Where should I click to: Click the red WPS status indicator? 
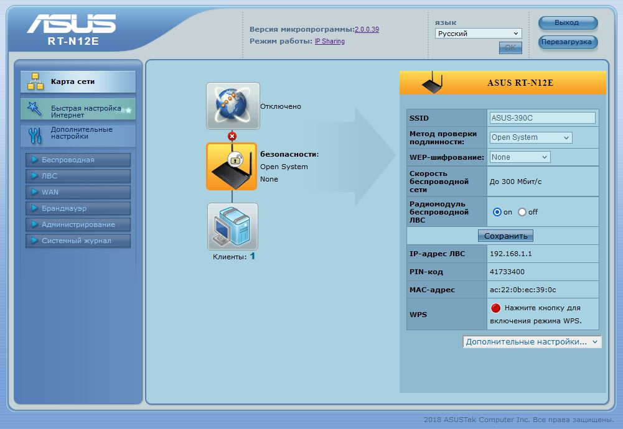[x=495, y=308]
